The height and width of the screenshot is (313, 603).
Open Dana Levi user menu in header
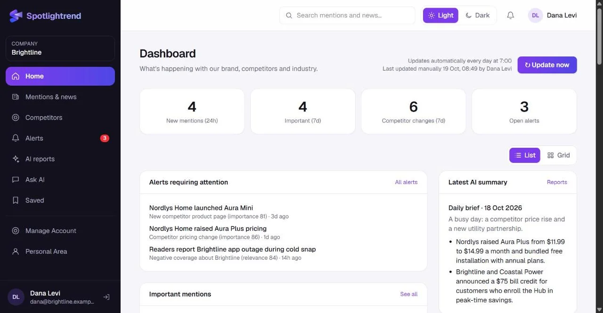click(x=552, y=16)
